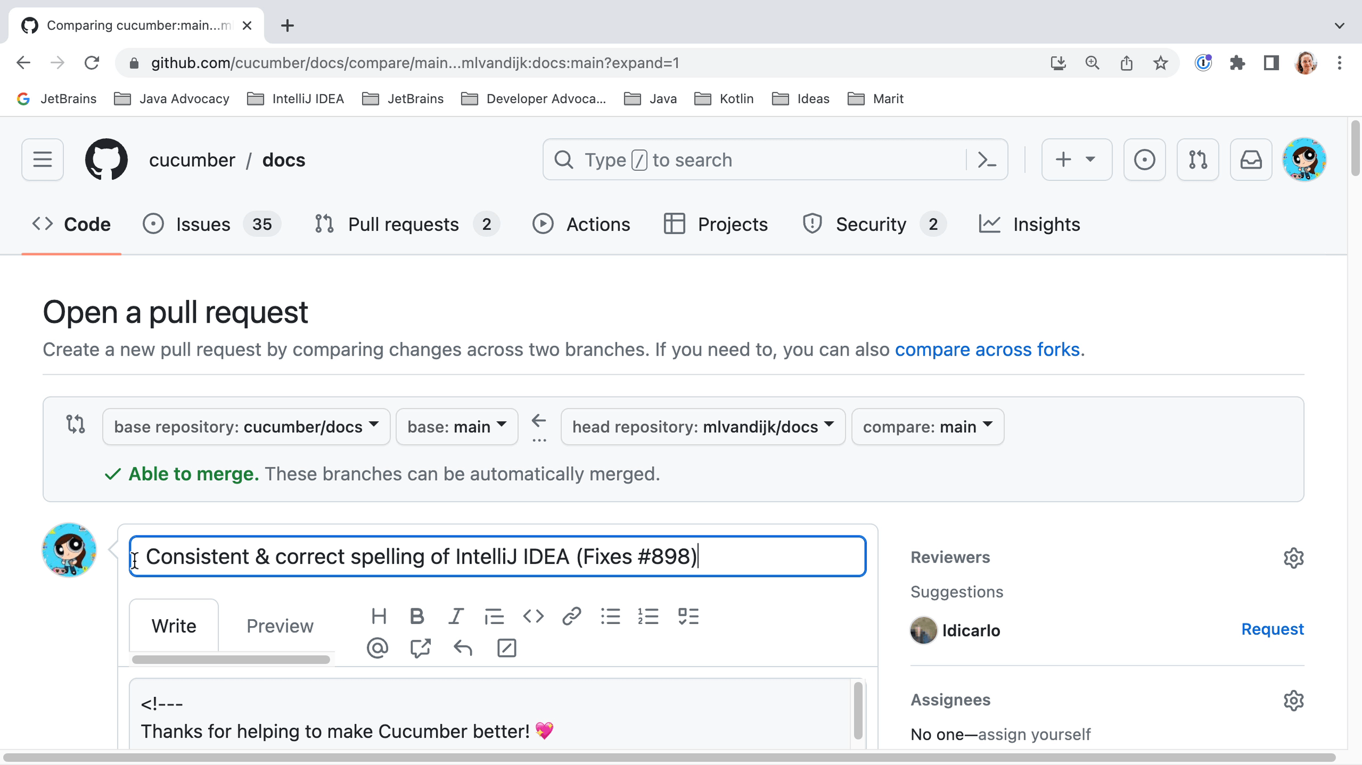Insert a hyperlink
The image size is (1362, 765).
pyautogui.click(x=572, y=616)
